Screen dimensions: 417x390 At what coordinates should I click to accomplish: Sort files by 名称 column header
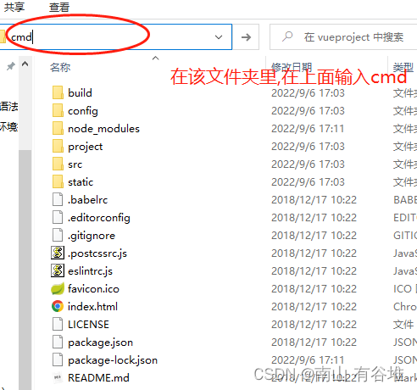[60, 68]
